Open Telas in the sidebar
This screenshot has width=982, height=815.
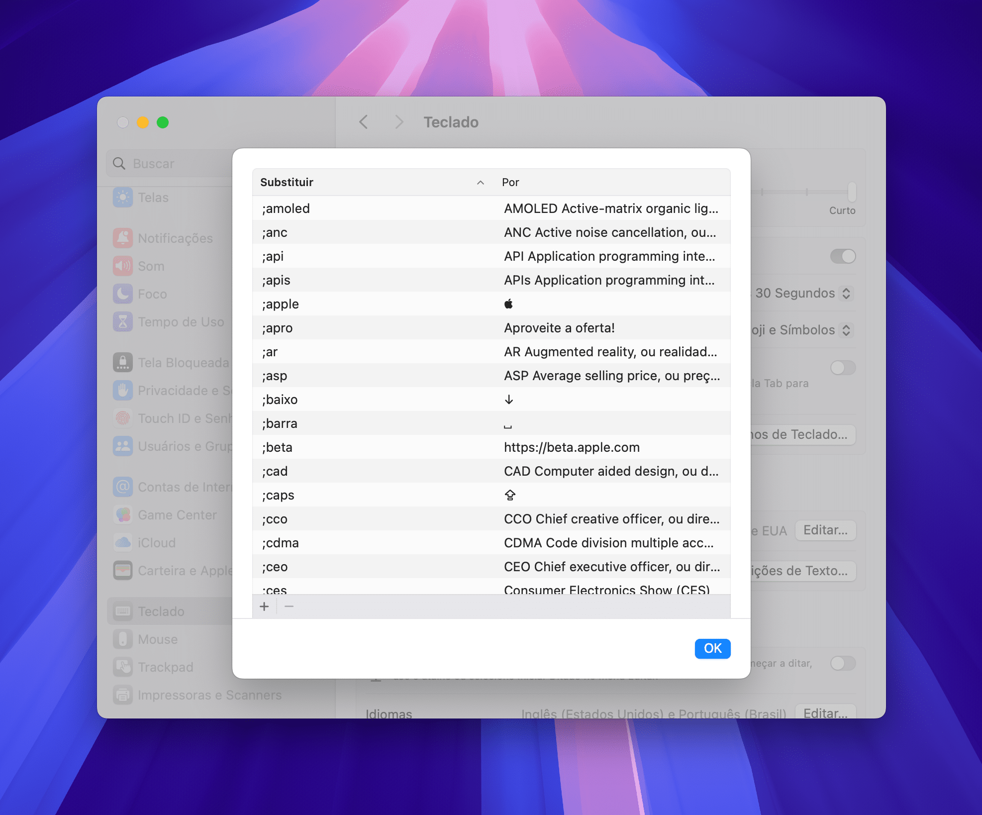point(153,198)
